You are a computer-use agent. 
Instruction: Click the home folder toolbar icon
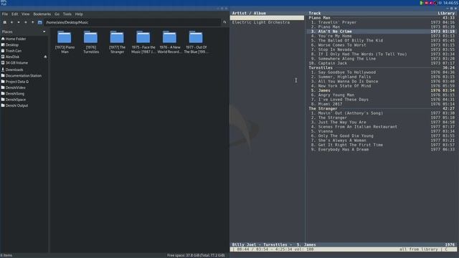40,22
